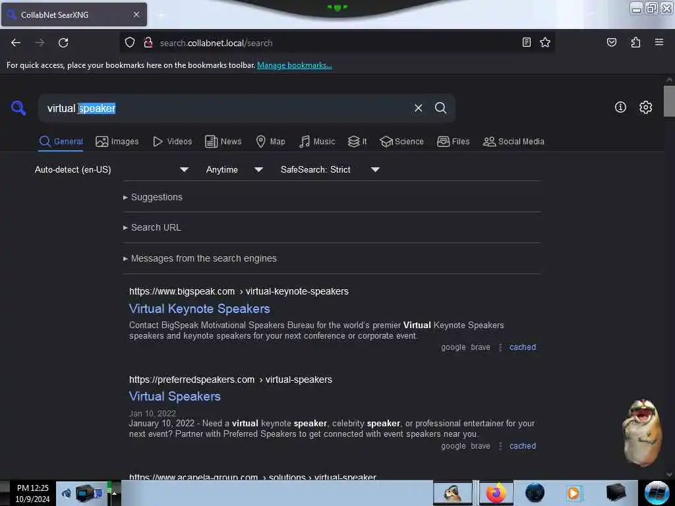Screen dimensions: 675x506
Task: Click the Firefox icon in taskbar
Action: 496,493
